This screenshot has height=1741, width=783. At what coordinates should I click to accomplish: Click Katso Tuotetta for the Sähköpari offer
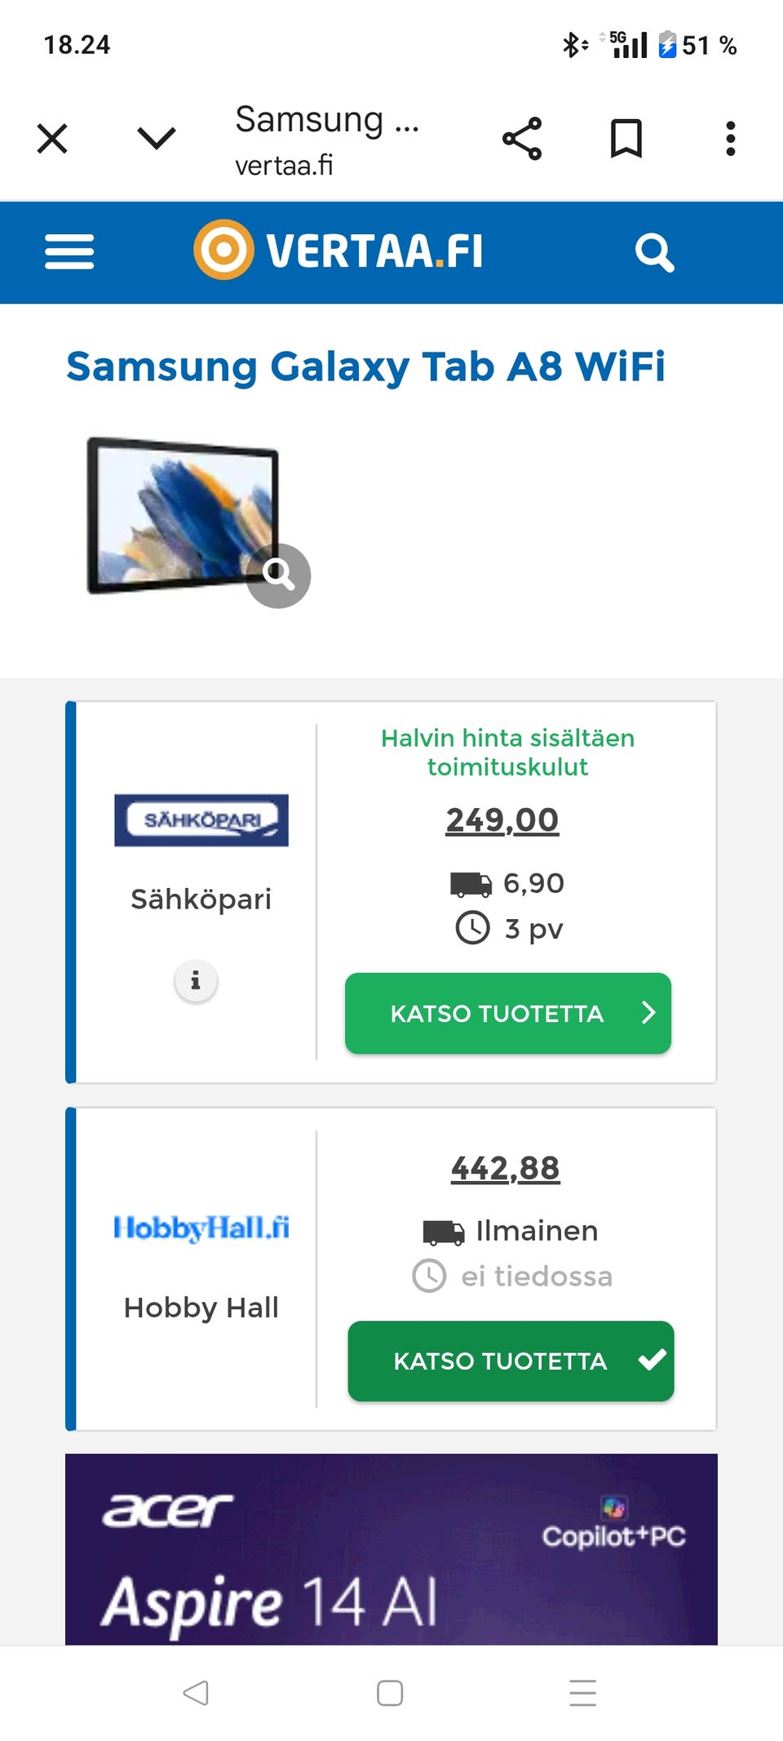click(508, 1013)
